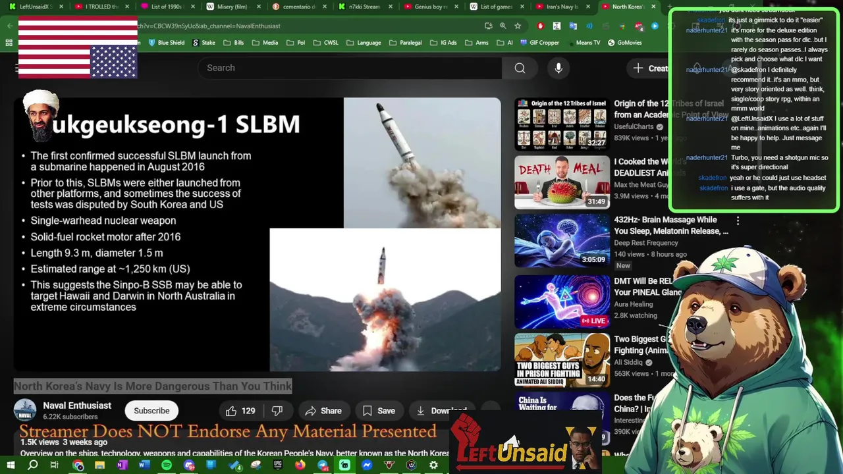Viewport: 843px width, 474px height.
Task: Save the video to a playlist
Action: point(379,411)
